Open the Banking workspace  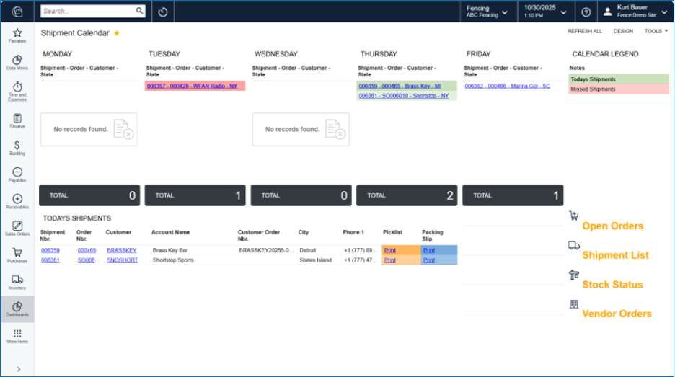point(17,148)
